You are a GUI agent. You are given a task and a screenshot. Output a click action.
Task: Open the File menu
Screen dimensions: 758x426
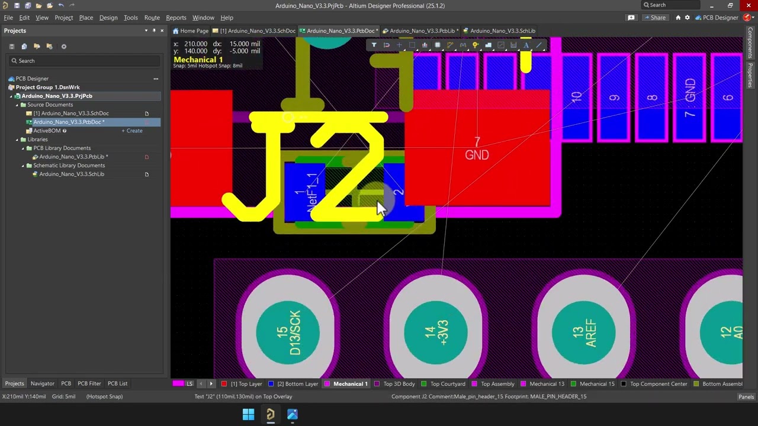[8, 18]
